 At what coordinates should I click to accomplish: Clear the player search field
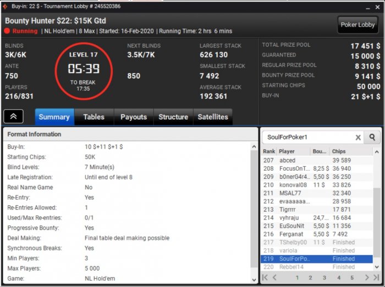(x=358, y=138)
